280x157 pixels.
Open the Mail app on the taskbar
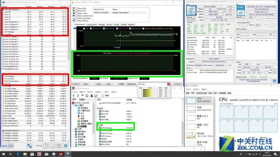46,154
